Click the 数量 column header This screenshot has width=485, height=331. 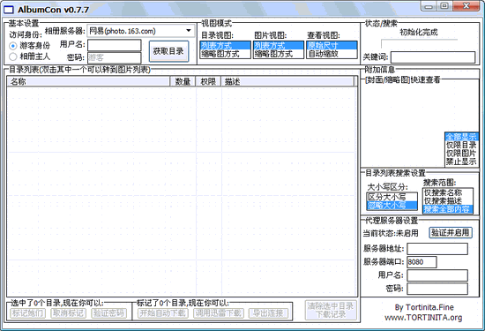coord(183,81)
